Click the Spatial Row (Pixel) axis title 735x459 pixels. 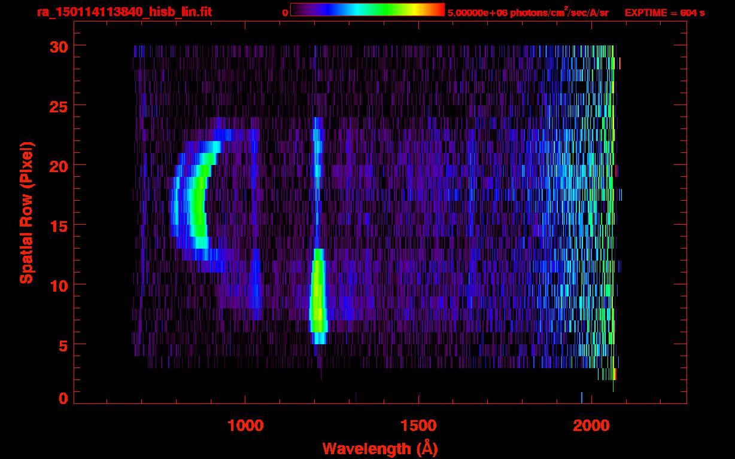27,212
